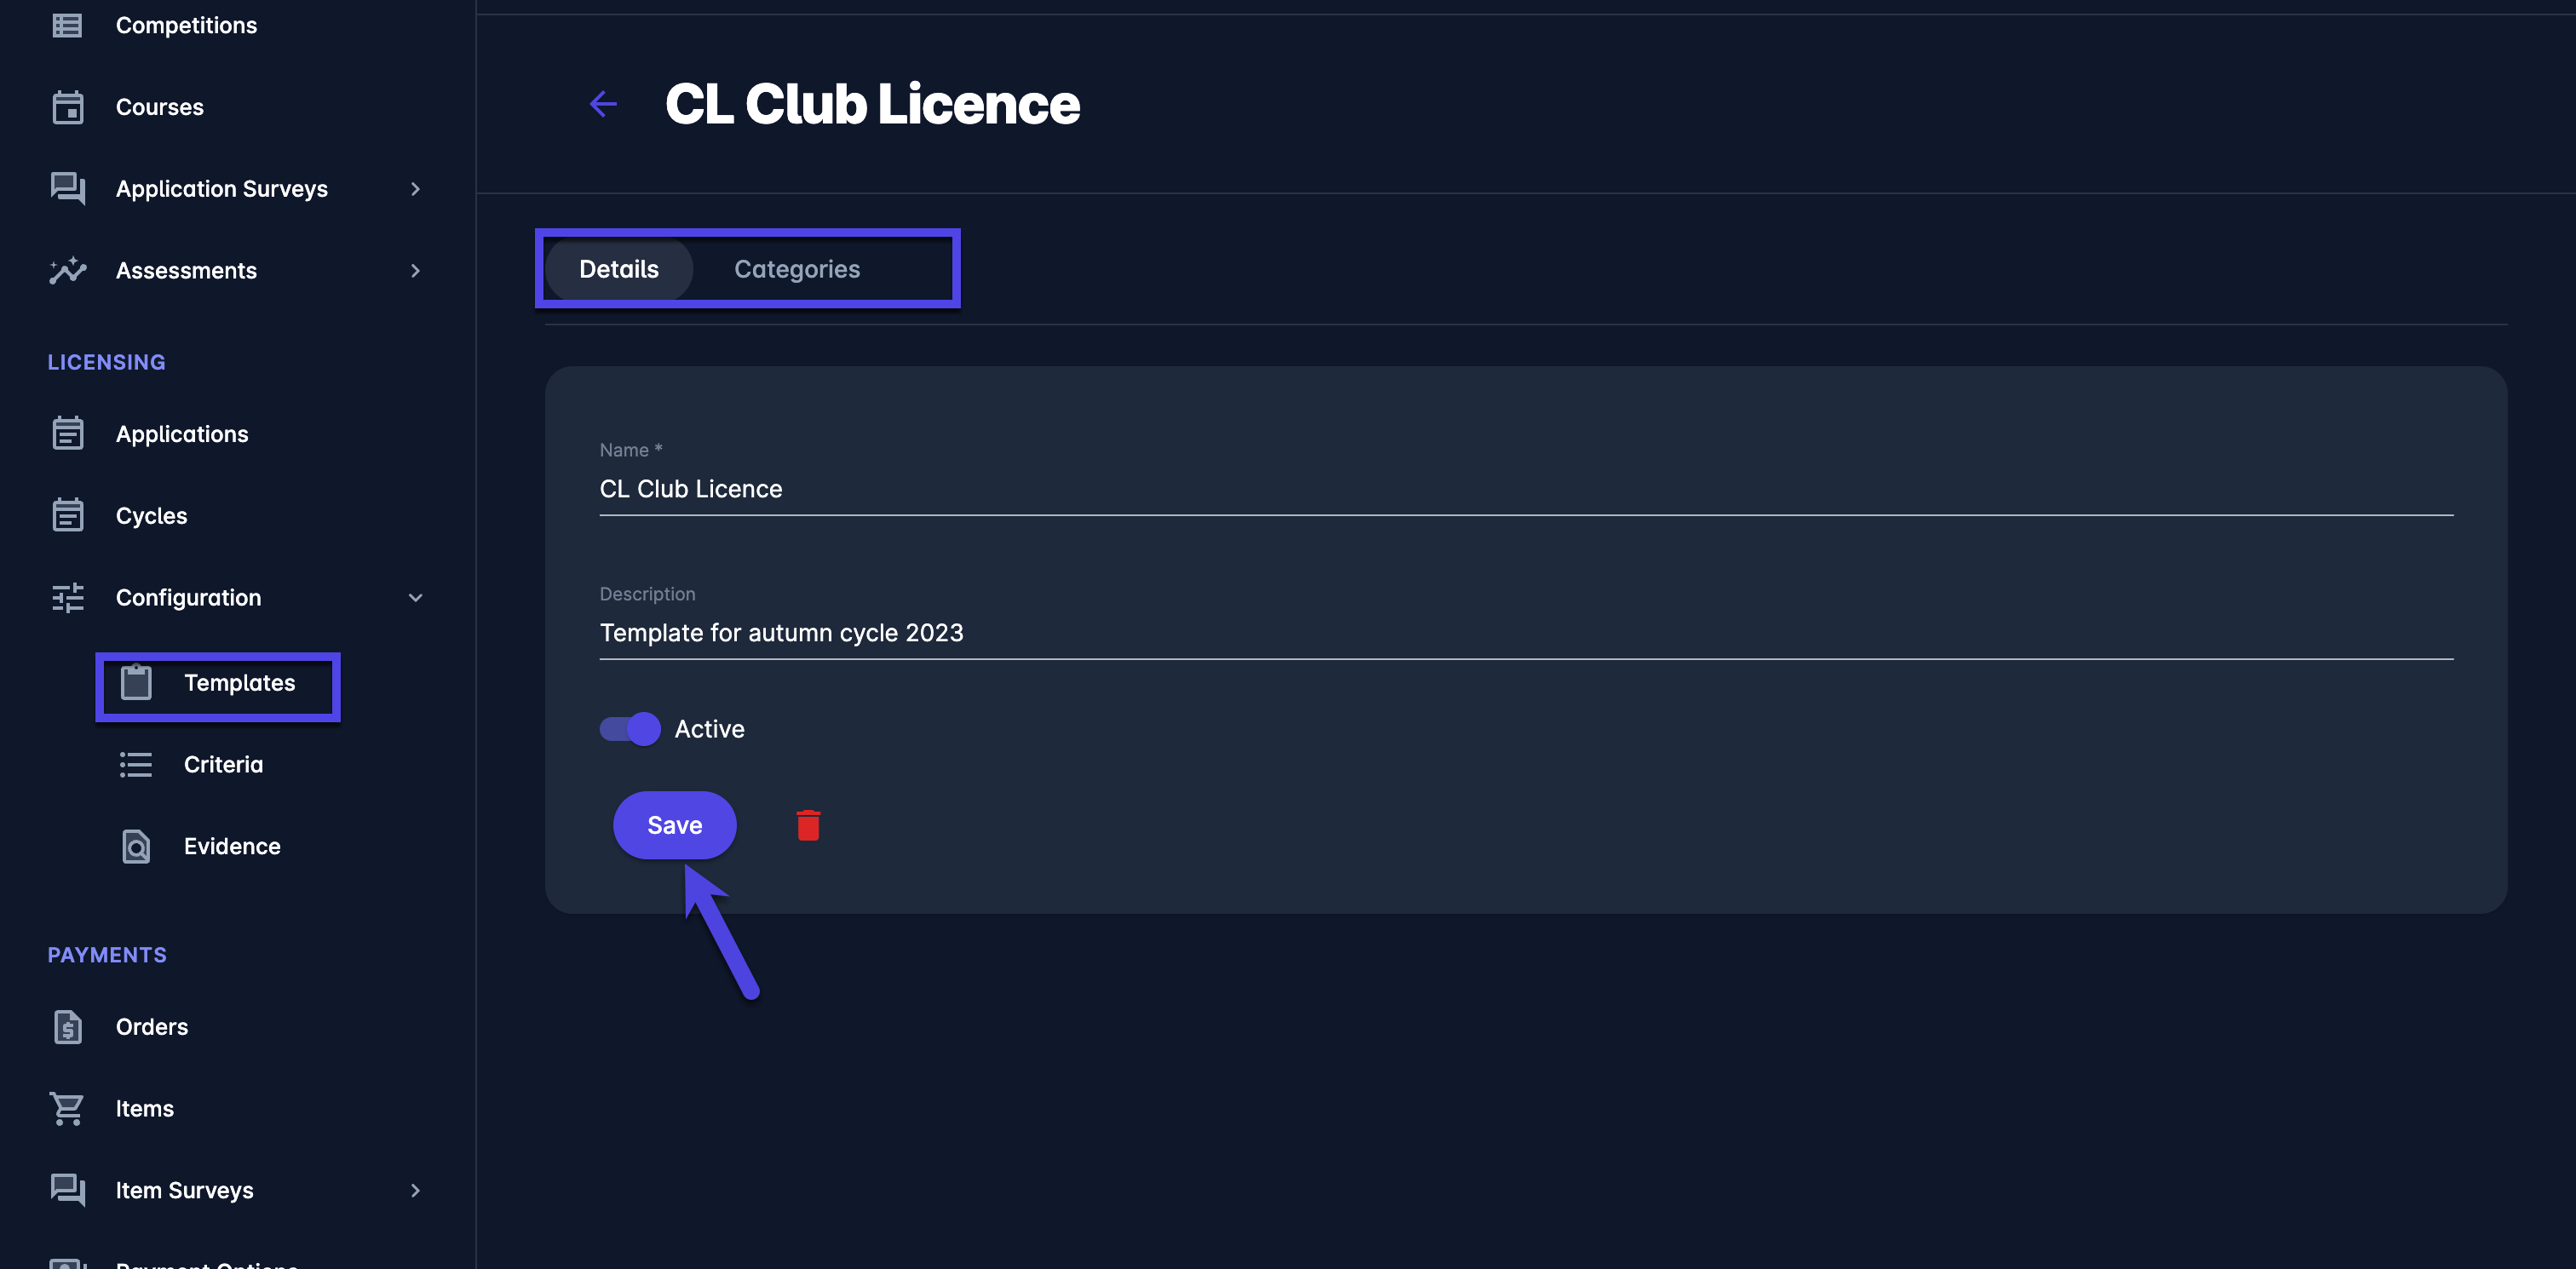Select the Details tab
The width and height of the screenshot is (2576, 1269).
619,269
